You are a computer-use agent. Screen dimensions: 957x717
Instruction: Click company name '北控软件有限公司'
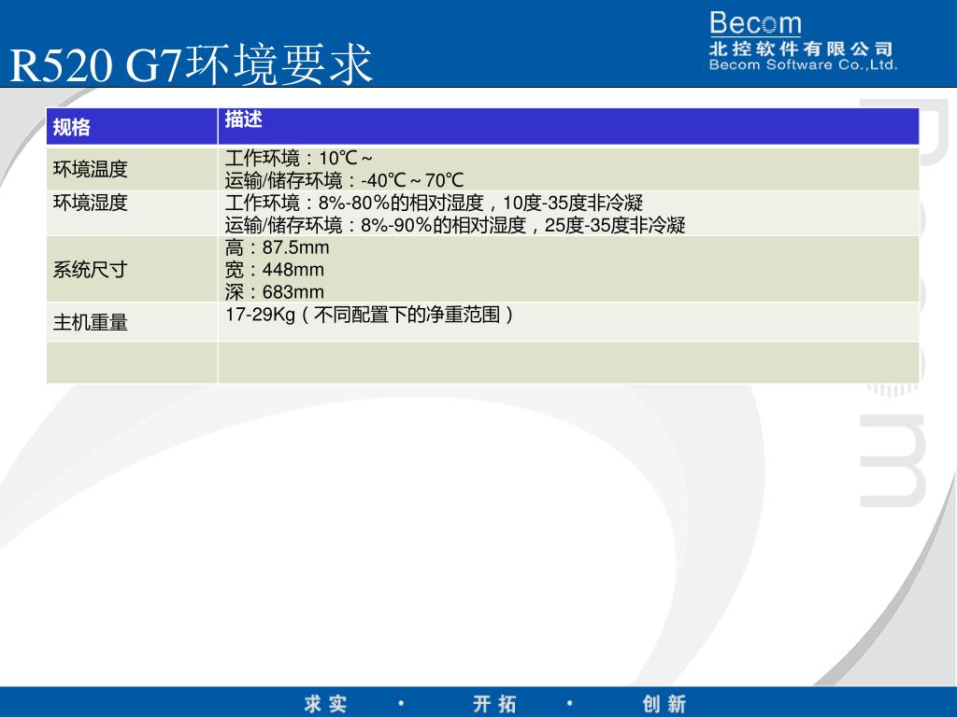click(x=801, y=49)
